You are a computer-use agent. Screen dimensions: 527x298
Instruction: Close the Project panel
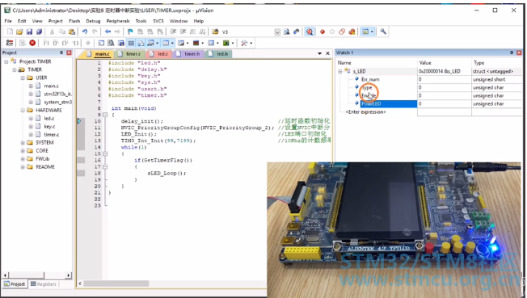coord(69,52)
